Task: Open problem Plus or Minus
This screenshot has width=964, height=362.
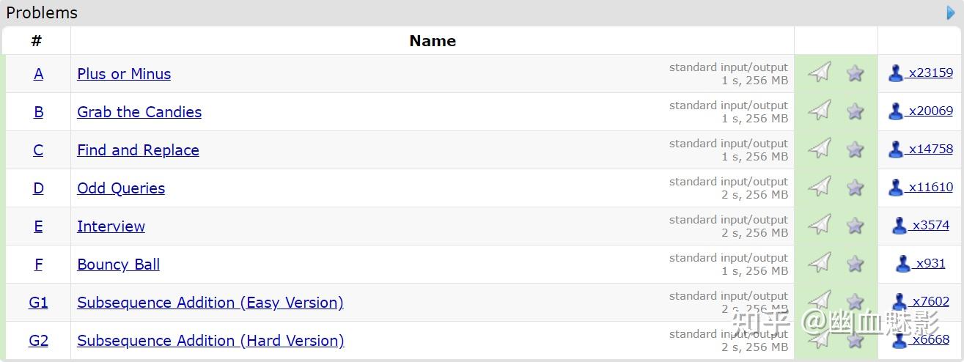Action: (124, 74)
